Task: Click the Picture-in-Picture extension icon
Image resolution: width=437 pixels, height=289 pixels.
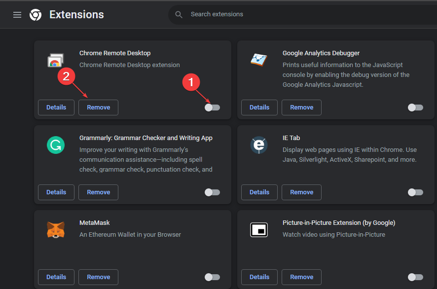Action: [x=258, y=230]
